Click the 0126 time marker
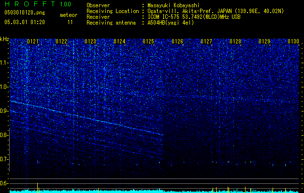The image size is (304, 193). click(x=177, y=41)
